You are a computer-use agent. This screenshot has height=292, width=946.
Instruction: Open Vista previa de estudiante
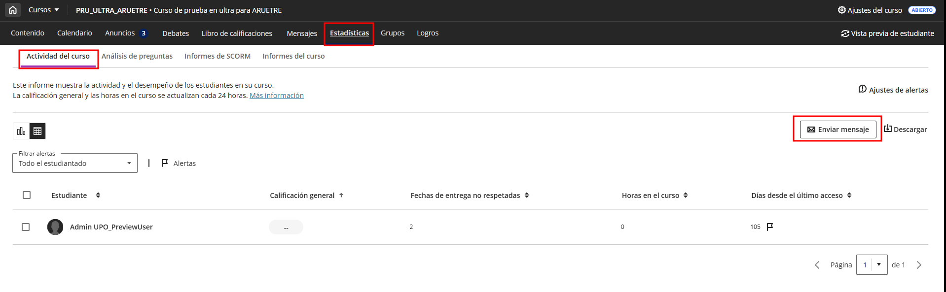click(887, 33)
